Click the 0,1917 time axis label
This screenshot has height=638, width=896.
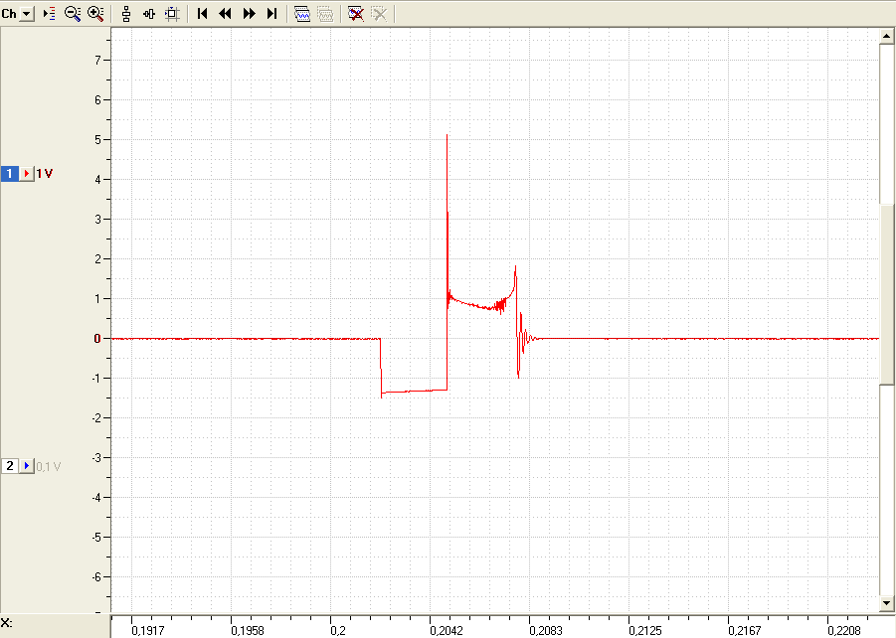[x=148, y=631]
